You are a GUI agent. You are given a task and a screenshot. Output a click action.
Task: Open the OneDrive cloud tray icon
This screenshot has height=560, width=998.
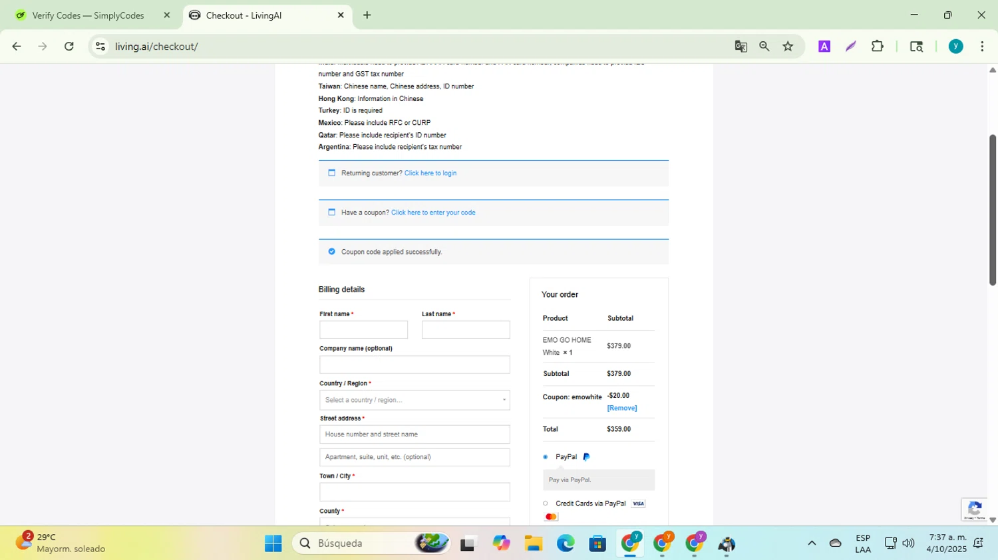(836, 543)
